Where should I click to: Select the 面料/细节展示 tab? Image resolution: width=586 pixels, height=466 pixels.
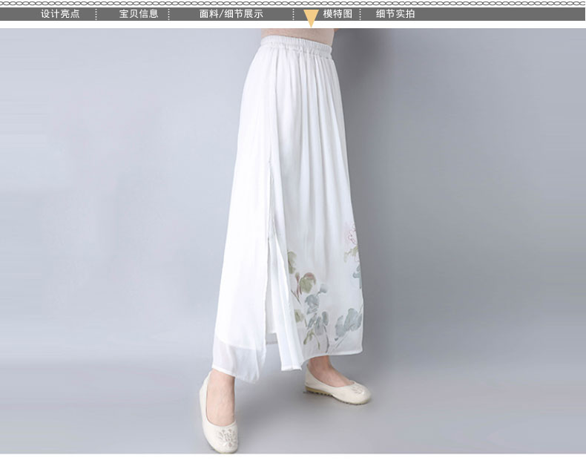click(x=231, y=14)
